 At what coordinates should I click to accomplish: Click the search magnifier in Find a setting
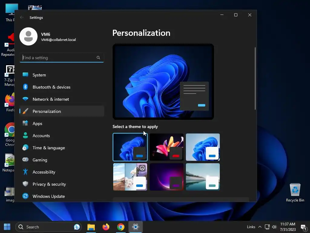click(98, 58)
